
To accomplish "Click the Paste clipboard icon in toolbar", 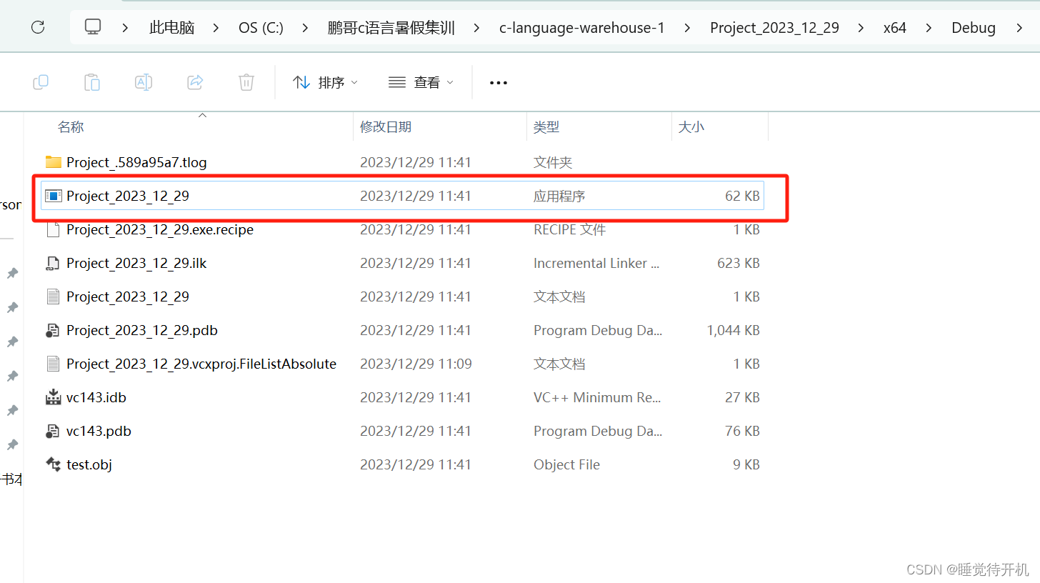I will point(92,82).
